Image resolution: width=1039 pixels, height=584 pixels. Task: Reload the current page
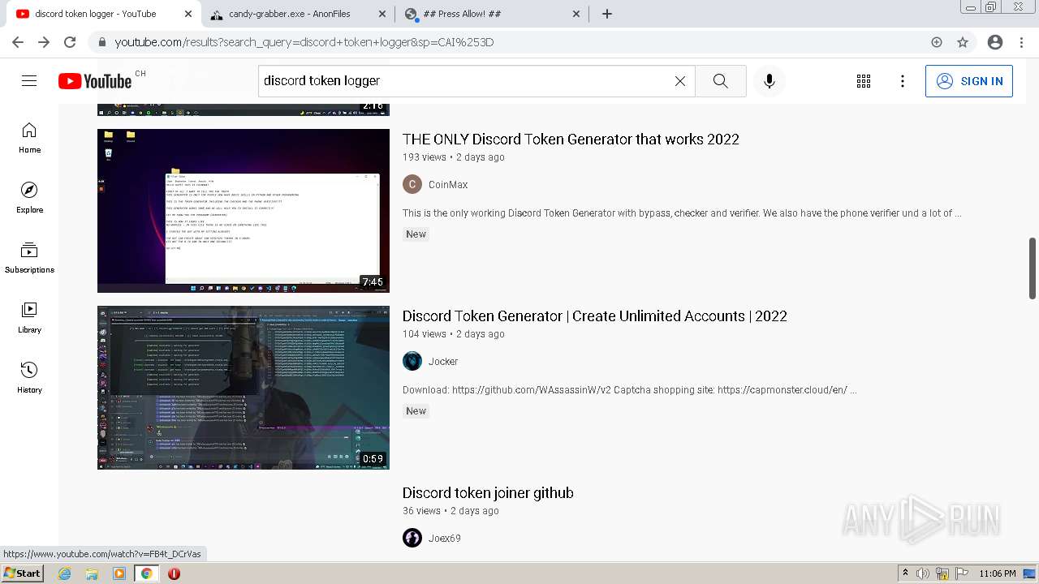(x=70, y=42)
